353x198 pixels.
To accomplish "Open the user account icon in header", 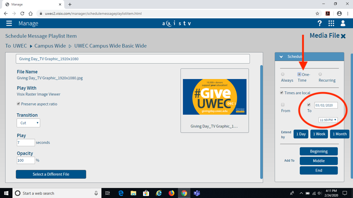I will (343, 24).
